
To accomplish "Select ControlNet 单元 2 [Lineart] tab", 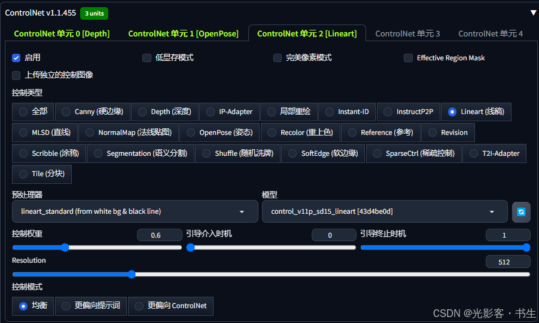I will pyautogui.click(x=307, y=33).
